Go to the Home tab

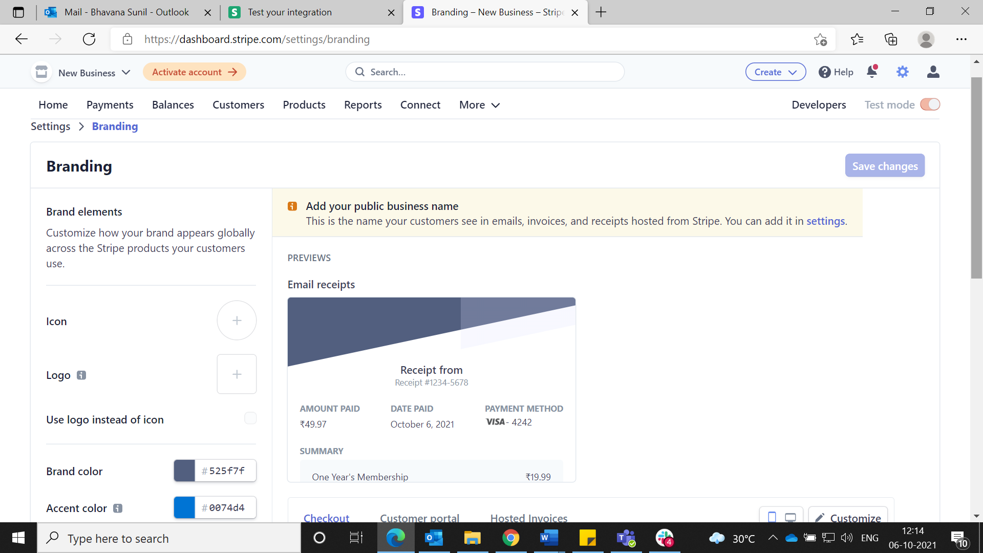(x=53, y=105)
